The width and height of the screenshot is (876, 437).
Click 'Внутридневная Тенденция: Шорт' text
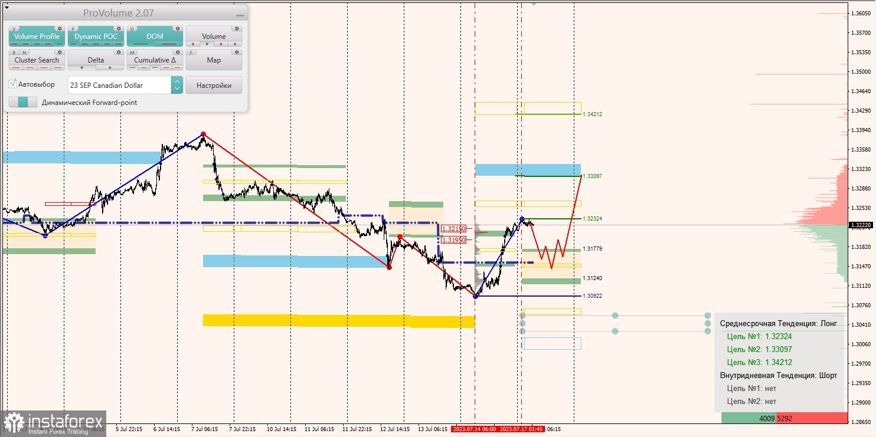(779, 375)
